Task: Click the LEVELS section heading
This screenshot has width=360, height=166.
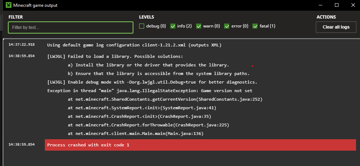Action: [x=147, y=17]
